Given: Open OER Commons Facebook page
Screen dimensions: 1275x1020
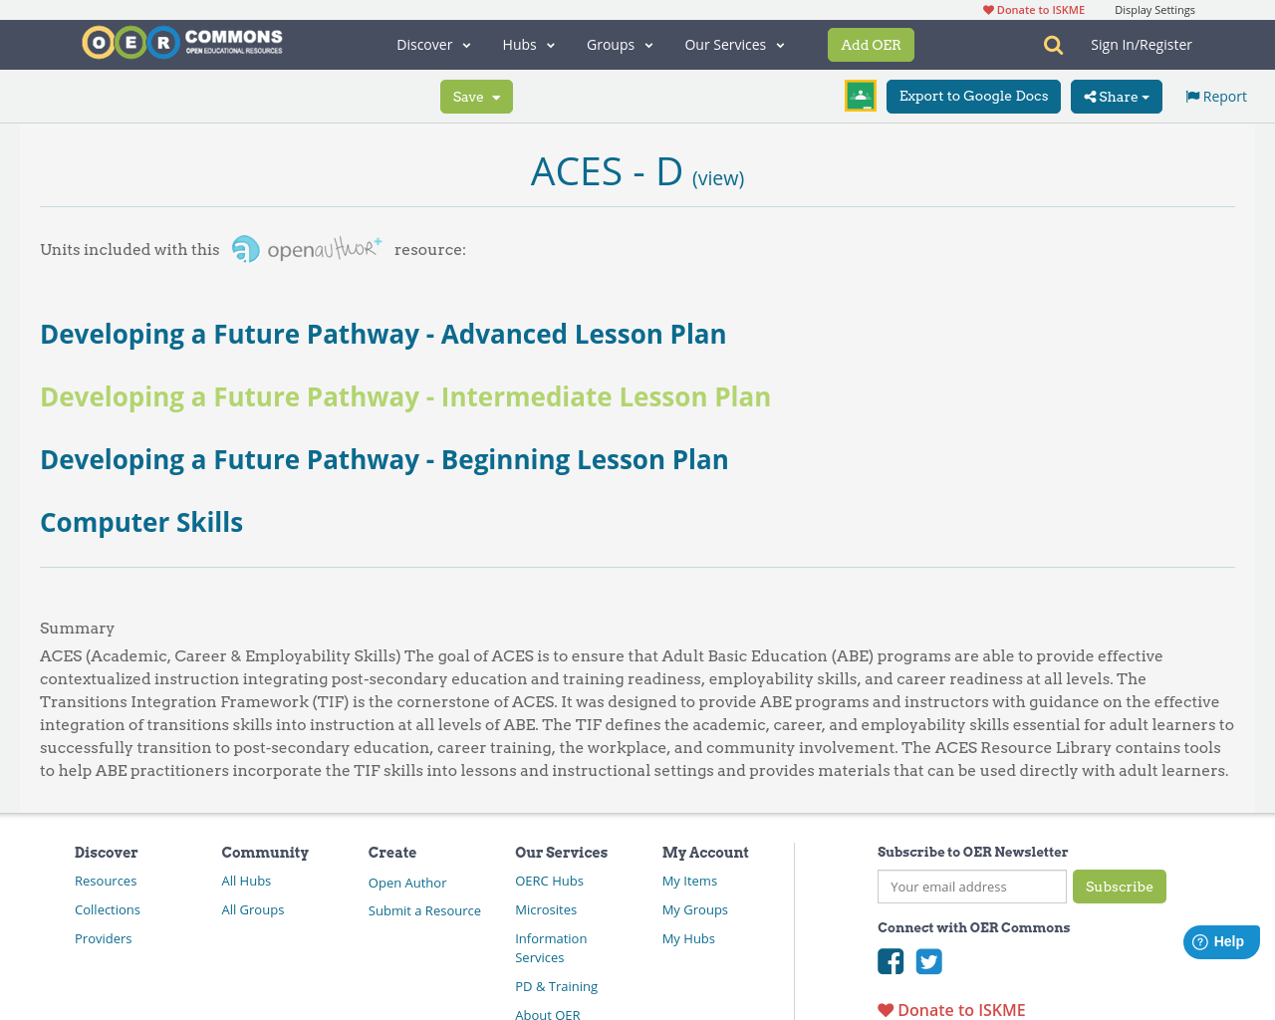Looking at the screenshot, I should tap(890, 959).
